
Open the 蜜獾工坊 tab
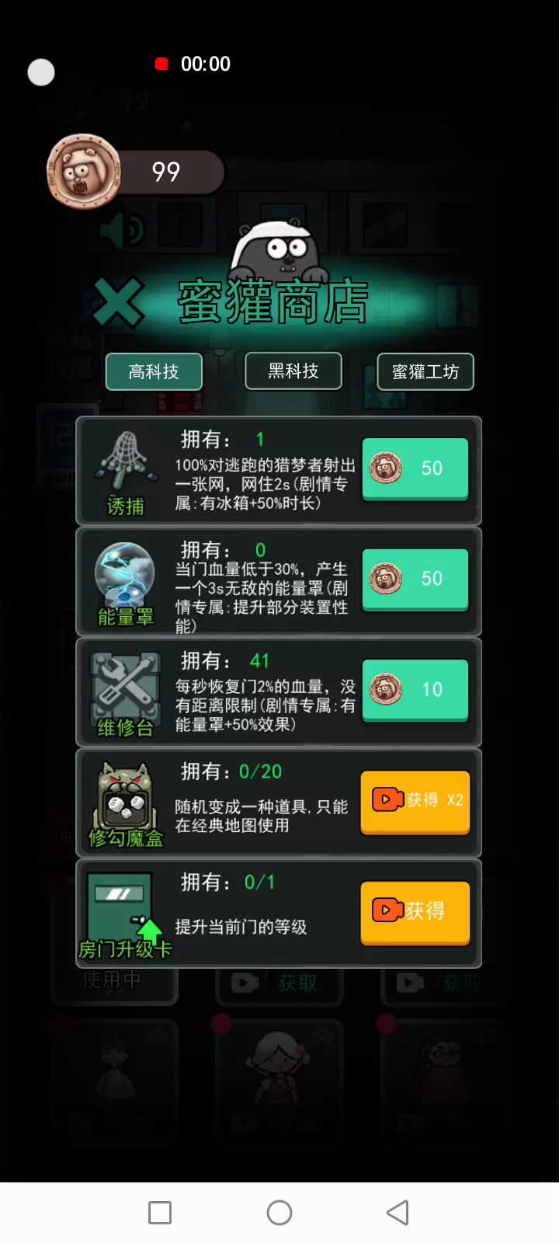click(425, 371)
